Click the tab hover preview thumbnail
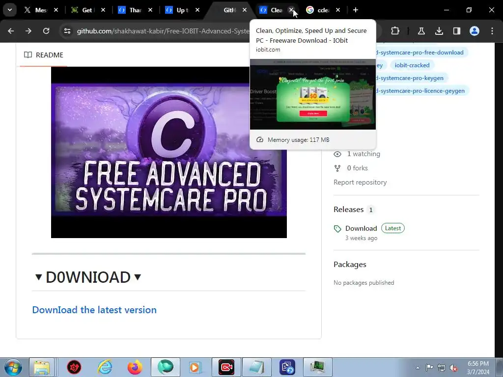Screen dimensions: 503x377 (313, 94)
